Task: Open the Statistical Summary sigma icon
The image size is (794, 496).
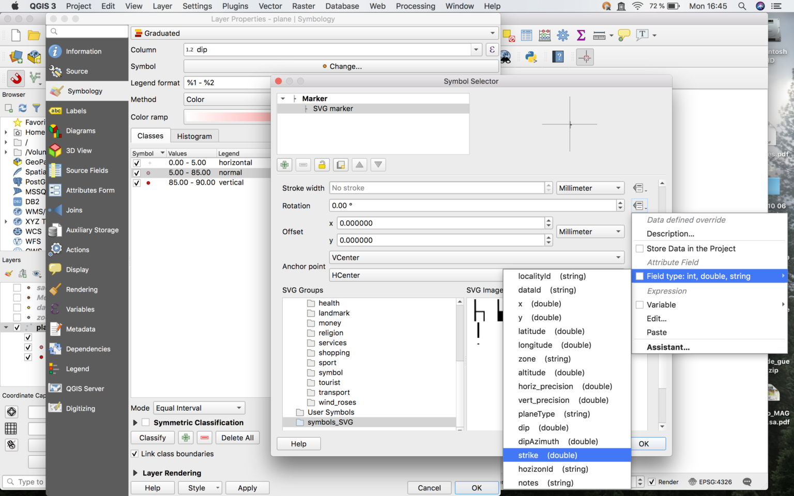Action: [581, 35]
